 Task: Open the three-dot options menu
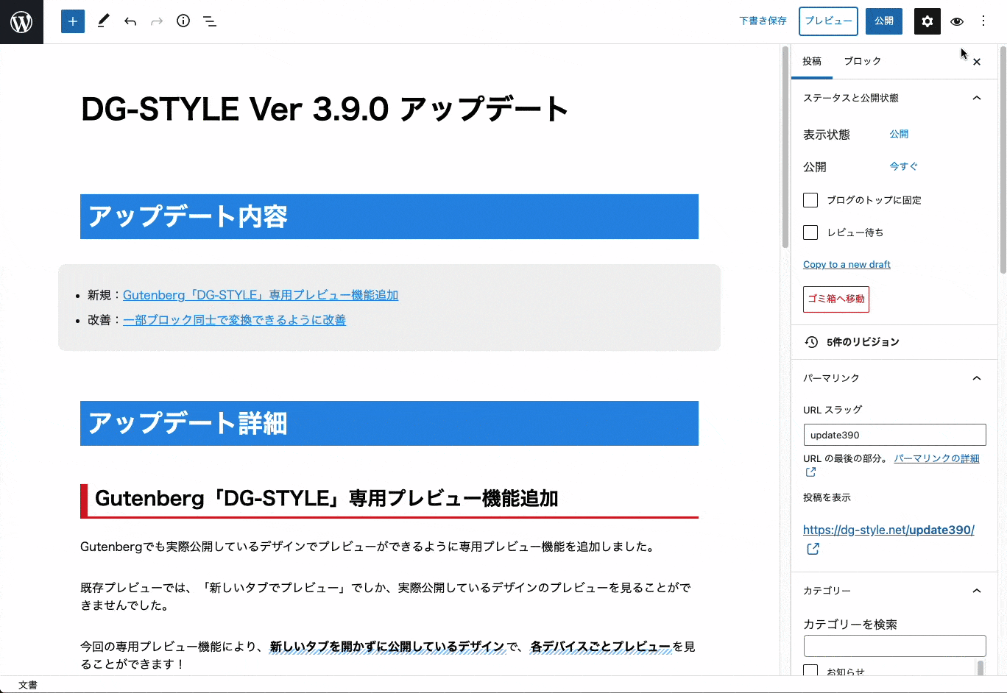tap(983, 21)
